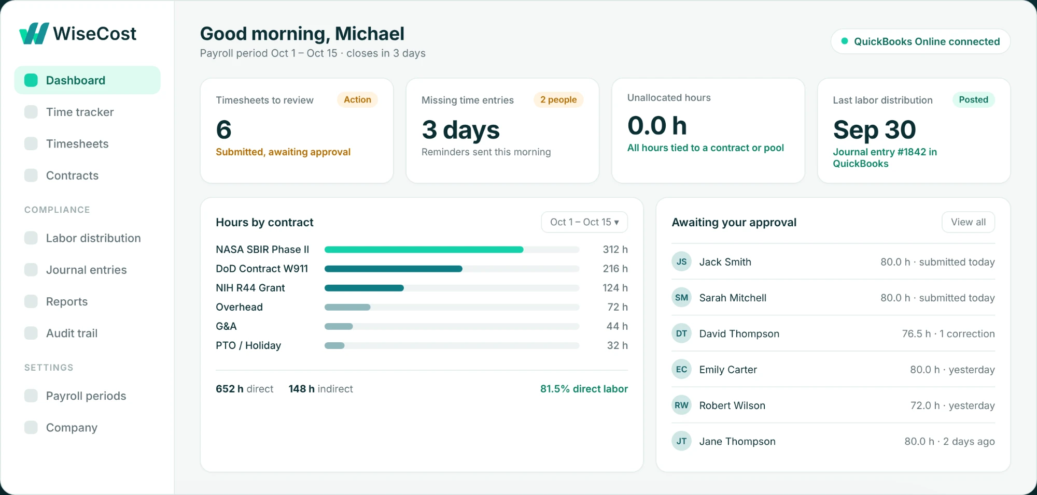1037x495 pixels.
Task: Click the Action badge on Timesheets to review
Action: pos(357,99)
